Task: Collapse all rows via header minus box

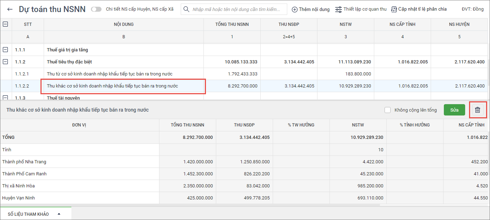Action: pos(6,24)
